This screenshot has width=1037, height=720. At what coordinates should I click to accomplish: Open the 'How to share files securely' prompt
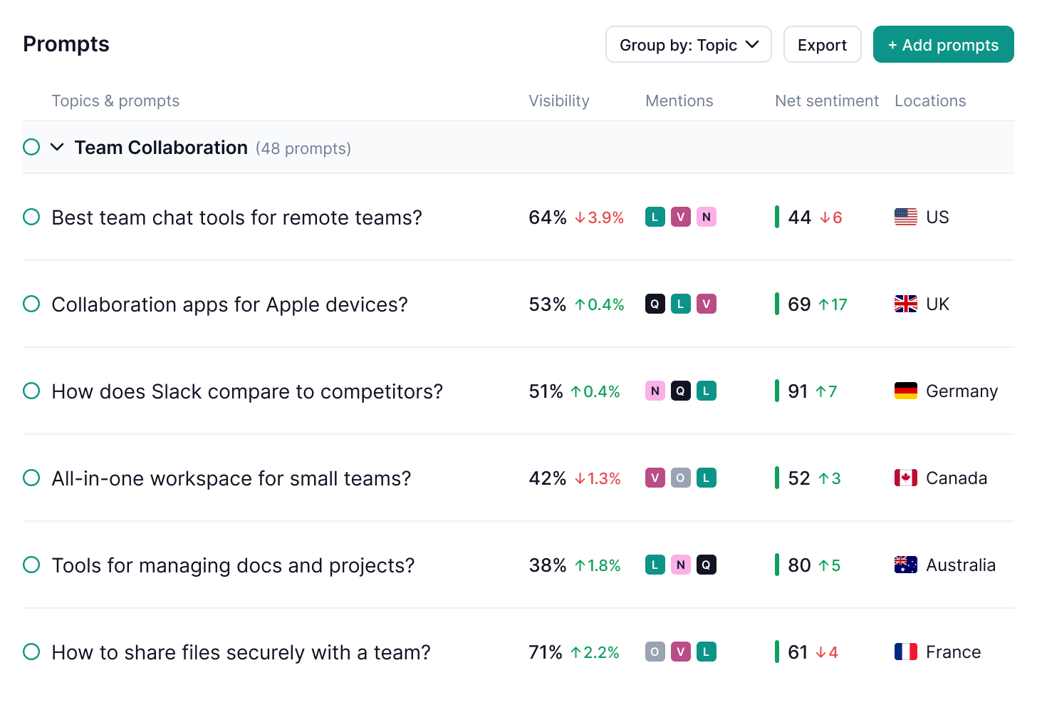pos(241,652)
